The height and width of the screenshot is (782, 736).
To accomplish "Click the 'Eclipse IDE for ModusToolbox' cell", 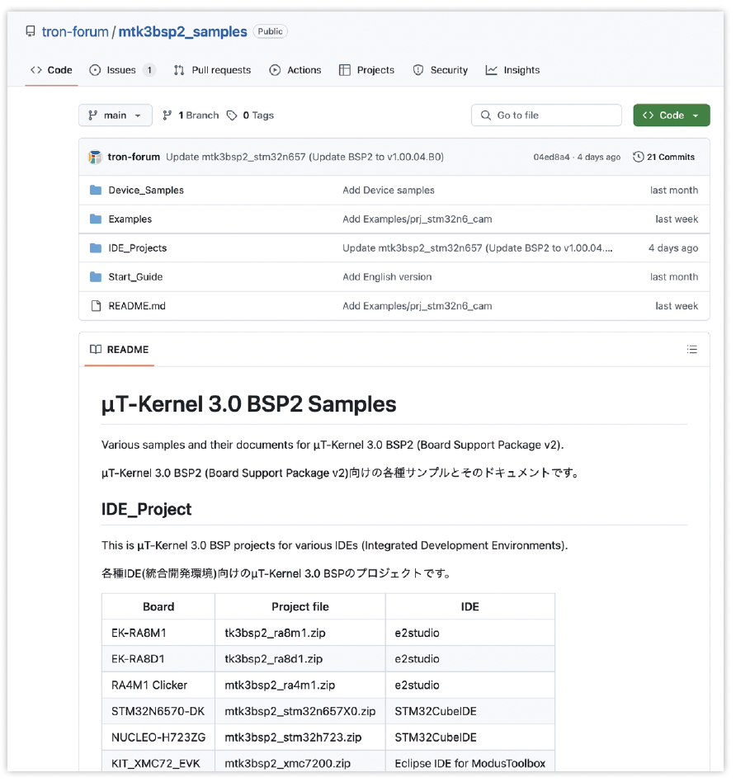I will (470, 761).
